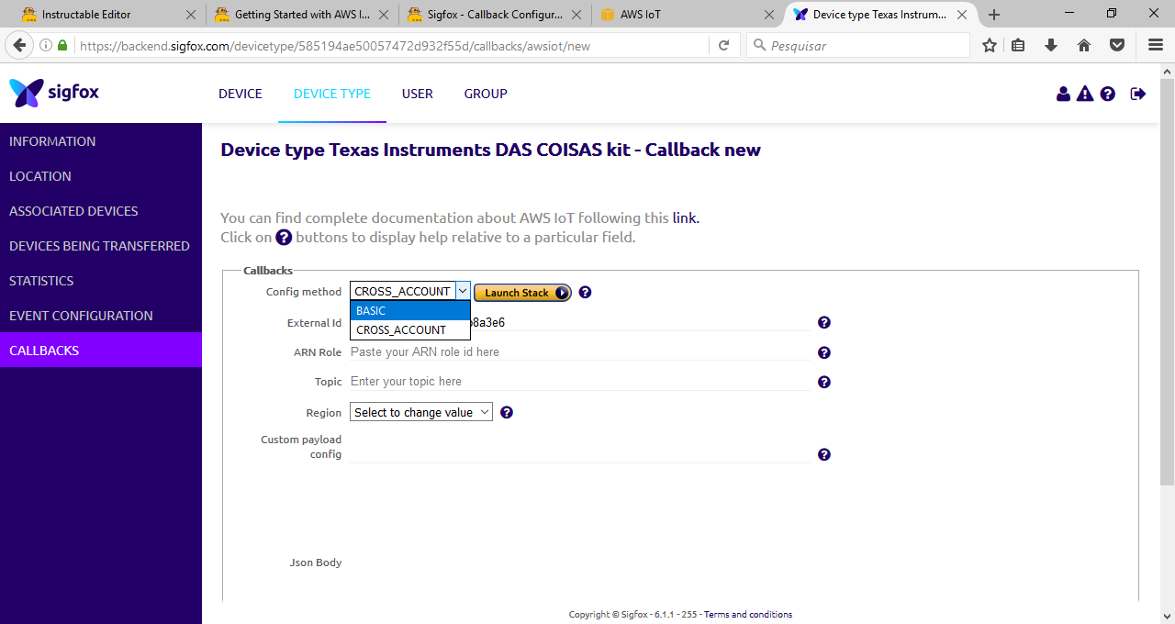Screen dimensions: 1175x624
Task: Log out using the exit icon
Action: (x=1137, y=93)
